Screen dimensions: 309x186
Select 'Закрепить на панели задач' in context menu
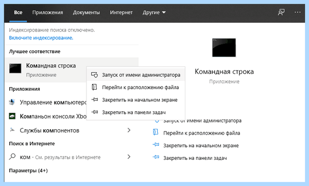(x=136, y=112)
